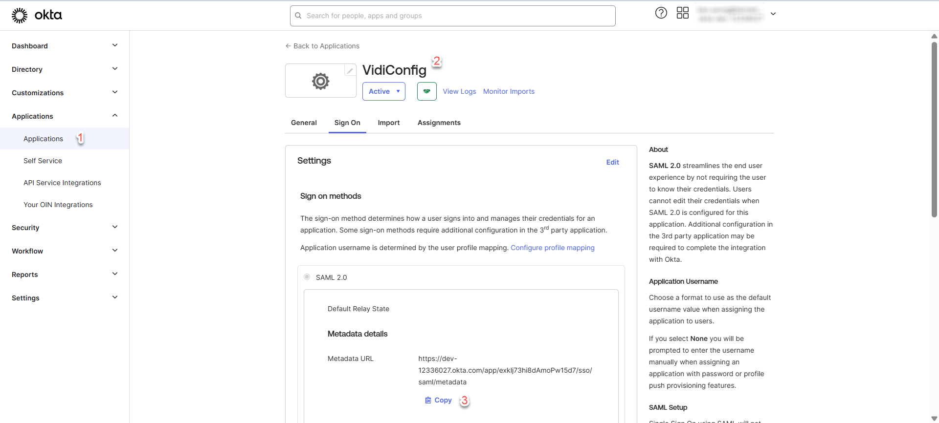The width and height of the screenshot is (939, 423).
Task: Open the Active status dropdown
Action: [x=383, y=91]
